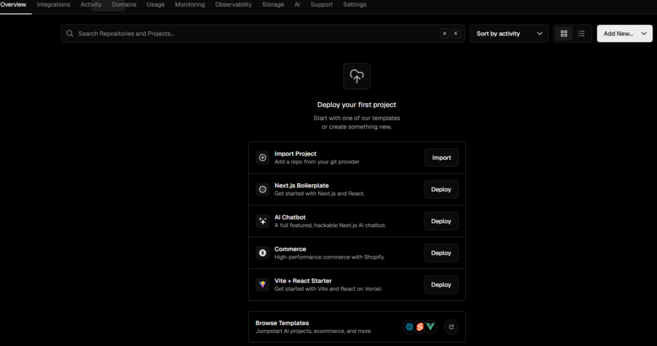The image size is (657, 346).
Task: Focus the Search Repositories and Projects field
Action: coord(257,33)
